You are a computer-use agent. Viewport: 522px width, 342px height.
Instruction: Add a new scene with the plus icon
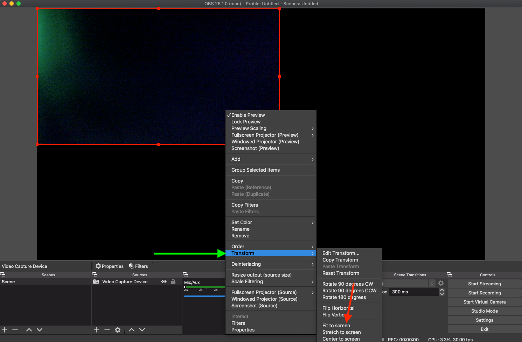[5, 330]
